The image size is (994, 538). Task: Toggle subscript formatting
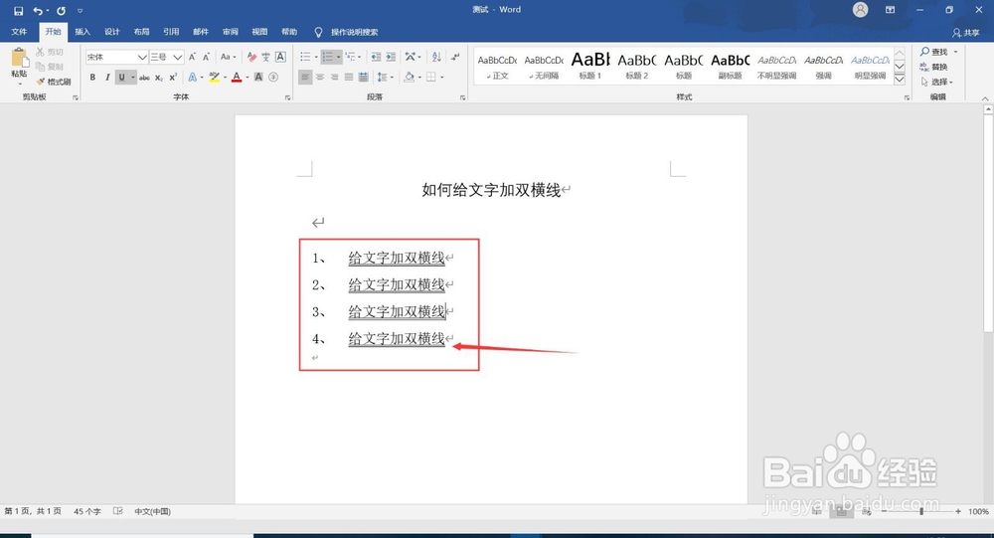[x=158, y=78]
